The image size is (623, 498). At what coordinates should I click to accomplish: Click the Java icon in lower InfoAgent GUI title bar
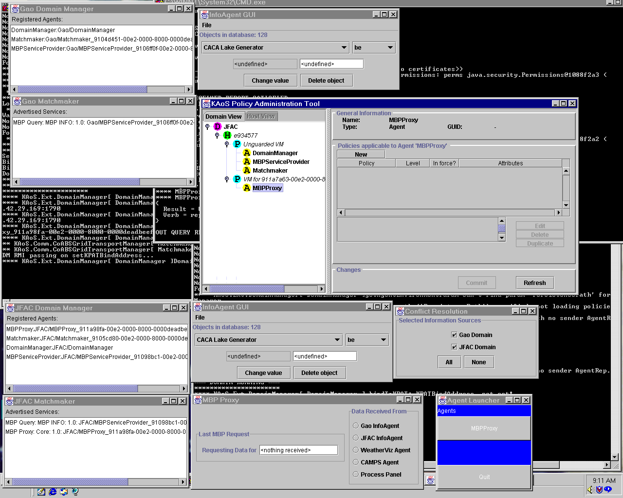[x=198, y=307]
